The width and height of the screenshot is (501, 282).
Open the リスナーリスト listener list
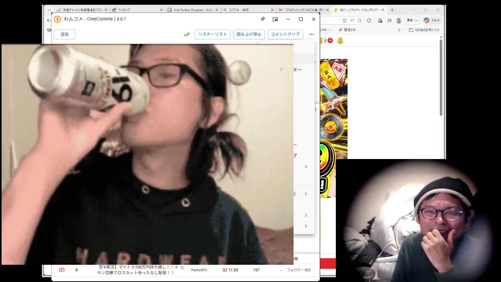tap(213, 34)
